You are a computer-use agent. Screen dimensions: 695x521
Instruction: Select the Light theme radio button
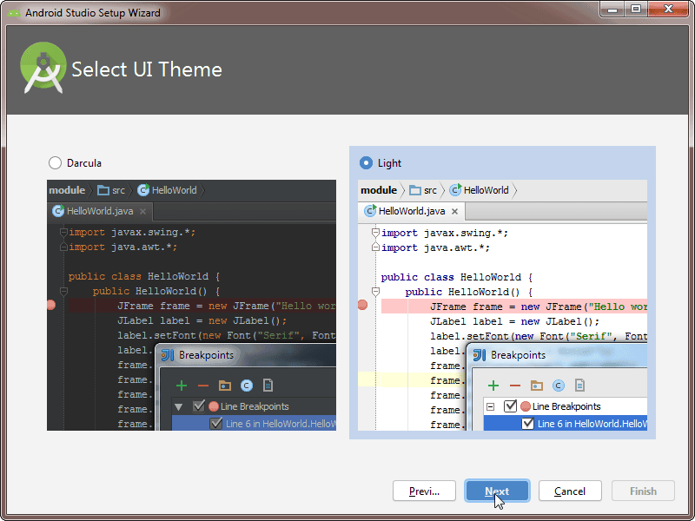(366, 163)
